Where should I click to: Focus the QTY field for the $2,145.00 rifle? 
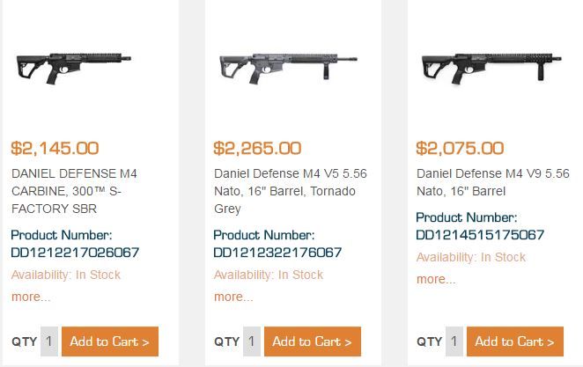pos(49,341)
